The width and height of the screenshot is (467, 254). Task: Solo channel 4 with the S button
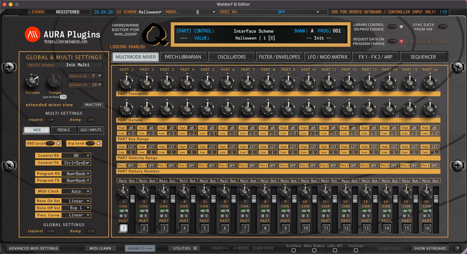point(186,216)
